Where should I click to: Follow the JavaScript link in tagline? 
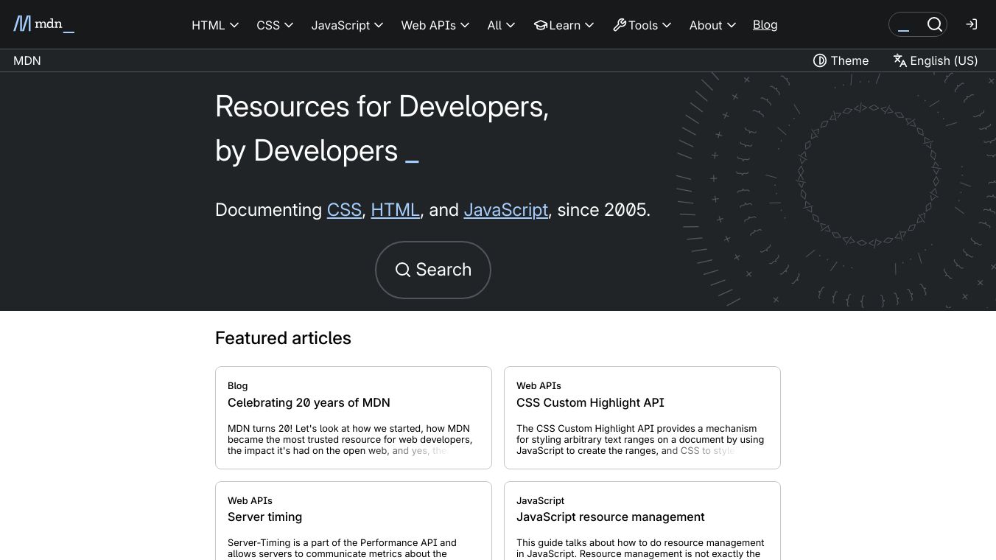[505, 210]
